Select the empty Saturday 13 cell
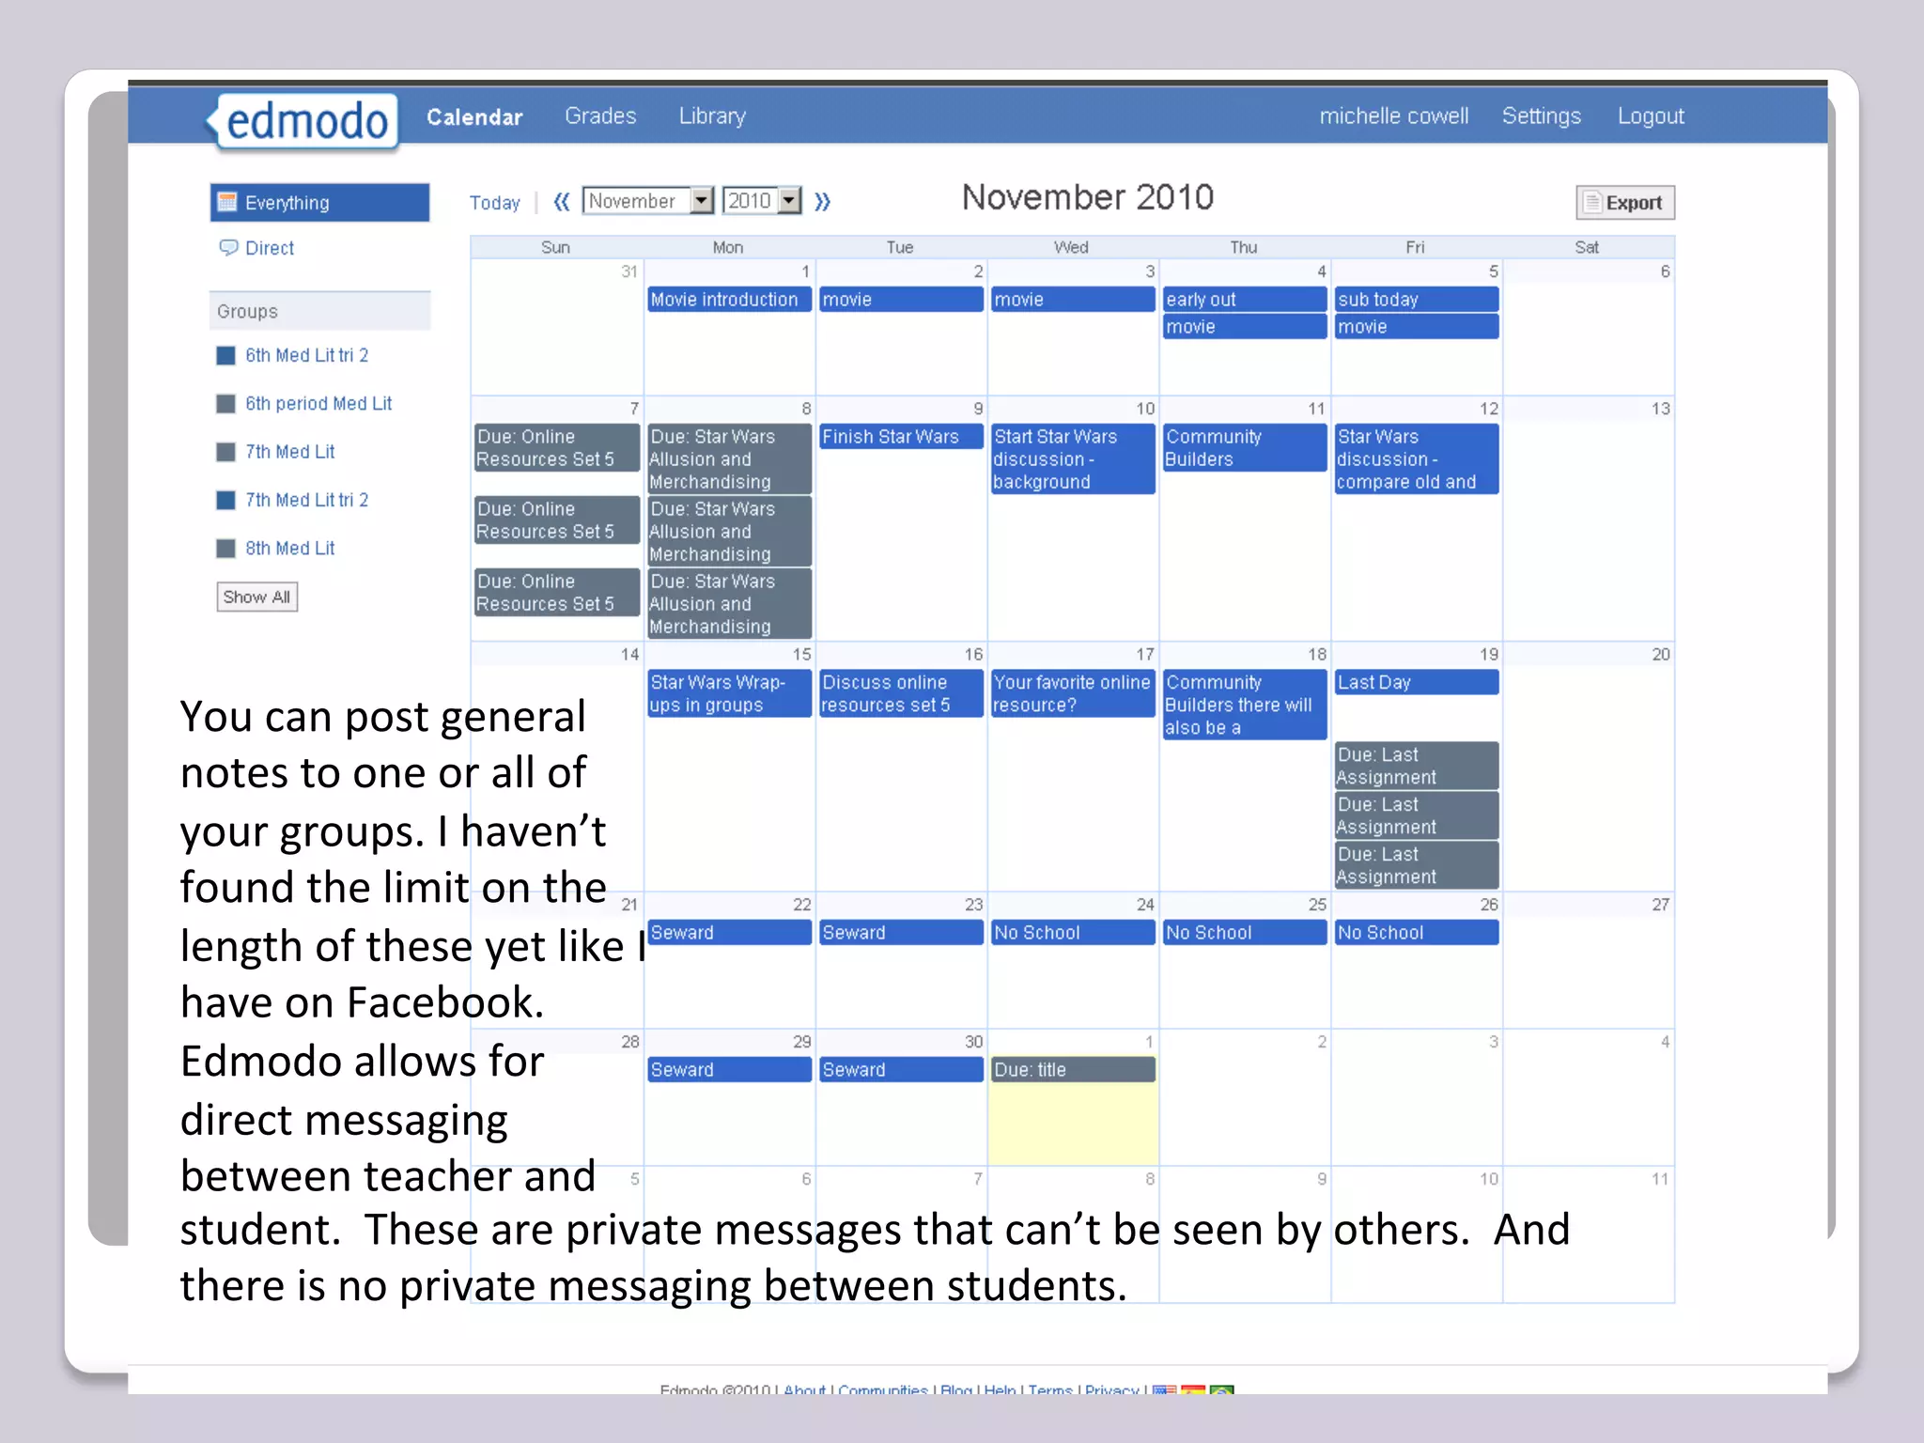1924x1443 pixels. point(1589,520)
